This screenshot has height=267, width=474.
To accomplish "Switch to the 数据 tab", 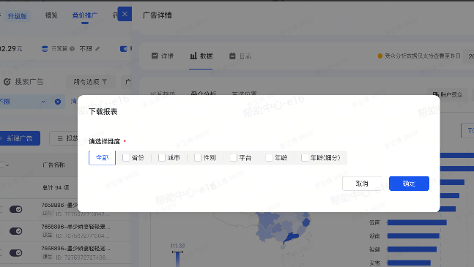I will [x=201, y=56].
